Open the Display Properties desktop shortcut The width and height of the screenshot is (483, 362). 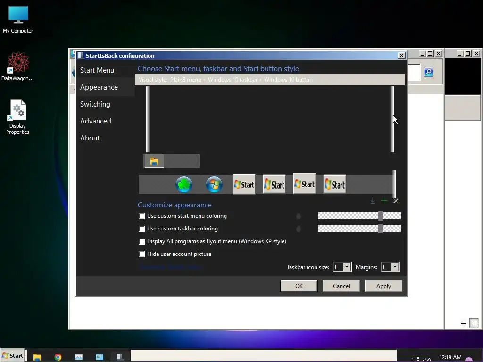coord(17,117)
